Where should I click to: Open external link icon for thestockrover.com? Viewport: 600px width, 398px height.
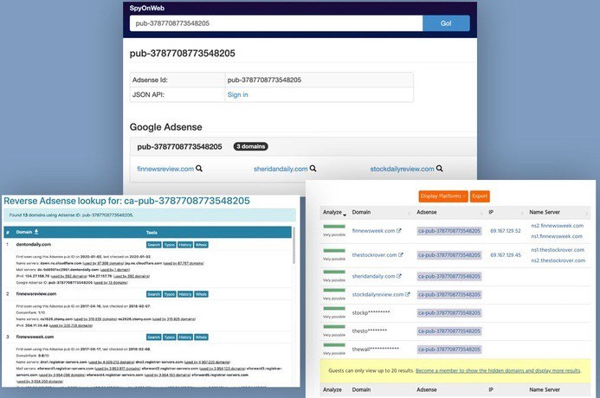click(401, 254)
